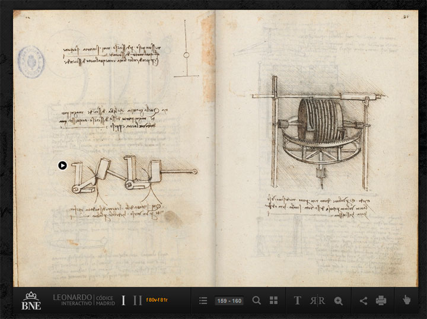Open the search magnifier tool
This screenshot has width=427, height=319.
click(x=256, y=301)
